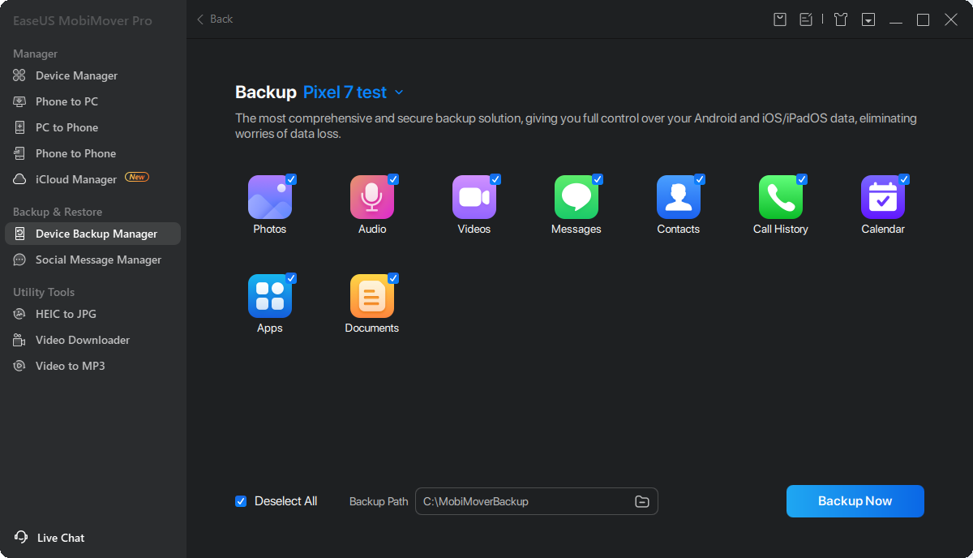Uncheck the Documents checkbox
The height and width of the screenshot is (558, 973).
393,278
